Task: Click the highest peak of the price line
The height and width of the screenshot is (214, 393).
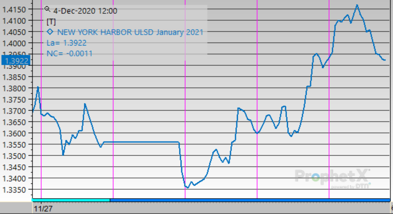Action: (x=357, y=5)
